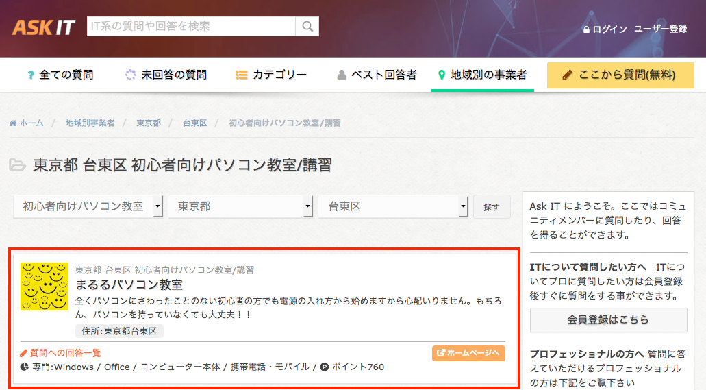Open the 全ての質問 menu item
The image size is (706, 390).
tap(66, 75)
